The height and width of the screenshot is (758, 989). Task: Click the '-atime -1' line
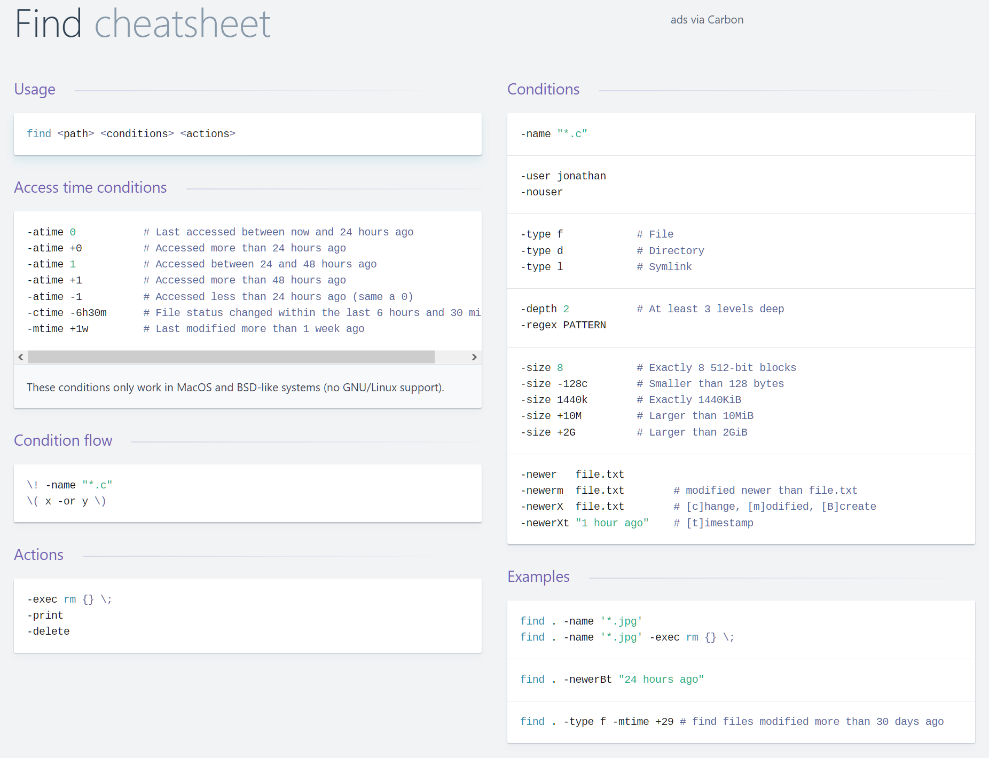click(220, 297)
